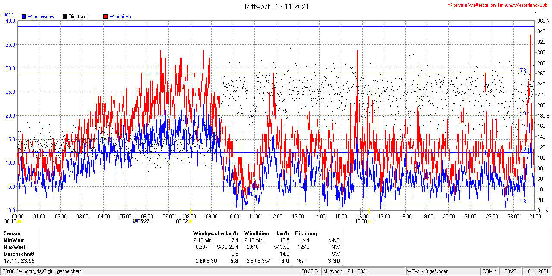The width and height of the screenshot is (552, 276).
Task: Click the MinWert row label
Action: pyautogui.click(x=14, y=240)
